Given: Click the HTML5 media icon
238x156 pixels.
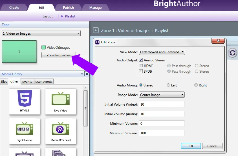Looking at the screenshot, I should pos(25,101).
